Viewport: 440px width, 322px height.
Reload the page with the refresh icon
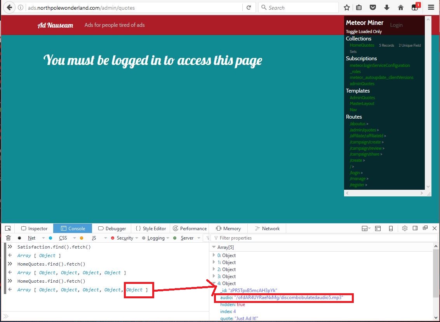point(249,7)
